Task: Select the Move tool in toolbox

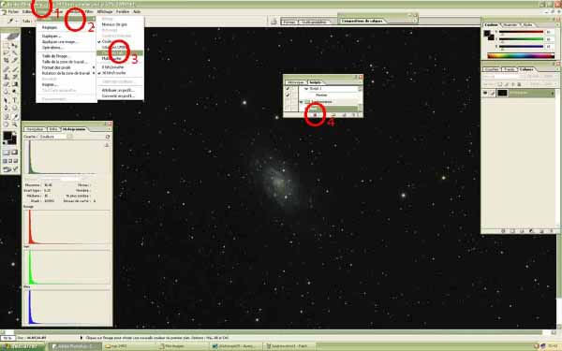Action: [15, 46]
